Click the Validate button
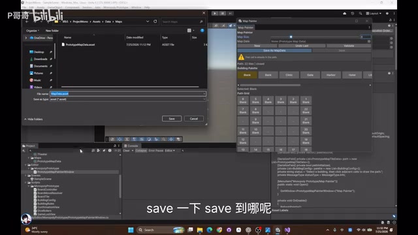This screenshot has width=418, height=235. coord(349,46)
